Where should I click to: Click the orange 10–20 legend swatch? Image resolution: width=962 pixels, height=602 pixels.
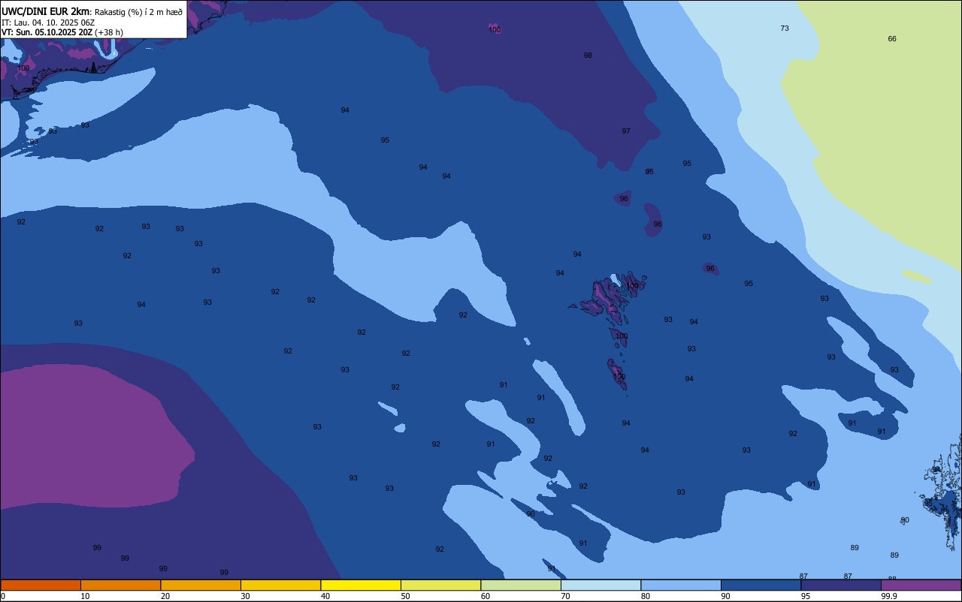coord(120,585)
